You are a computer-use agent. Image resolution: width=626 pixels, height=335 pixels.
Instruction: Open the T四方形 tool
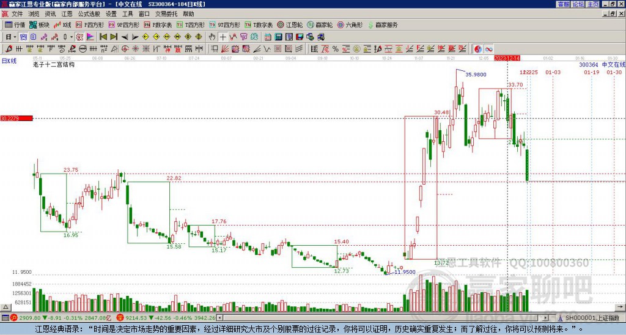coord(191,24)
